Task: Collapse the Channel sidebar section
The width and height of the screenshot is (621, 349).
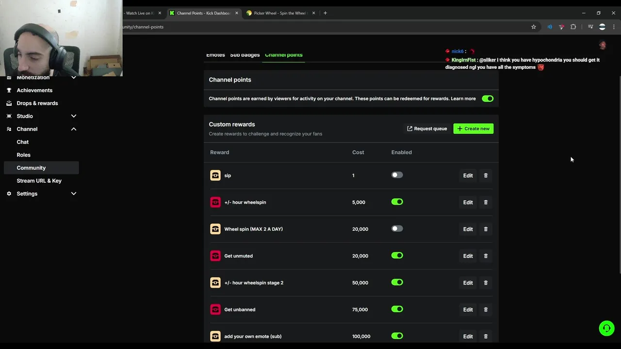Action: coord(74,129)
